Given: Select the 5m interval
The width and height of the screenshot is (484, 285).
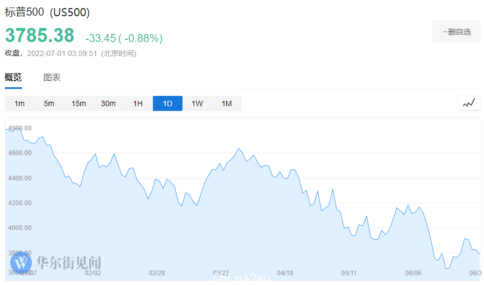Looking at the screenshot, I should pyautogui.click(x=49, y=103).
